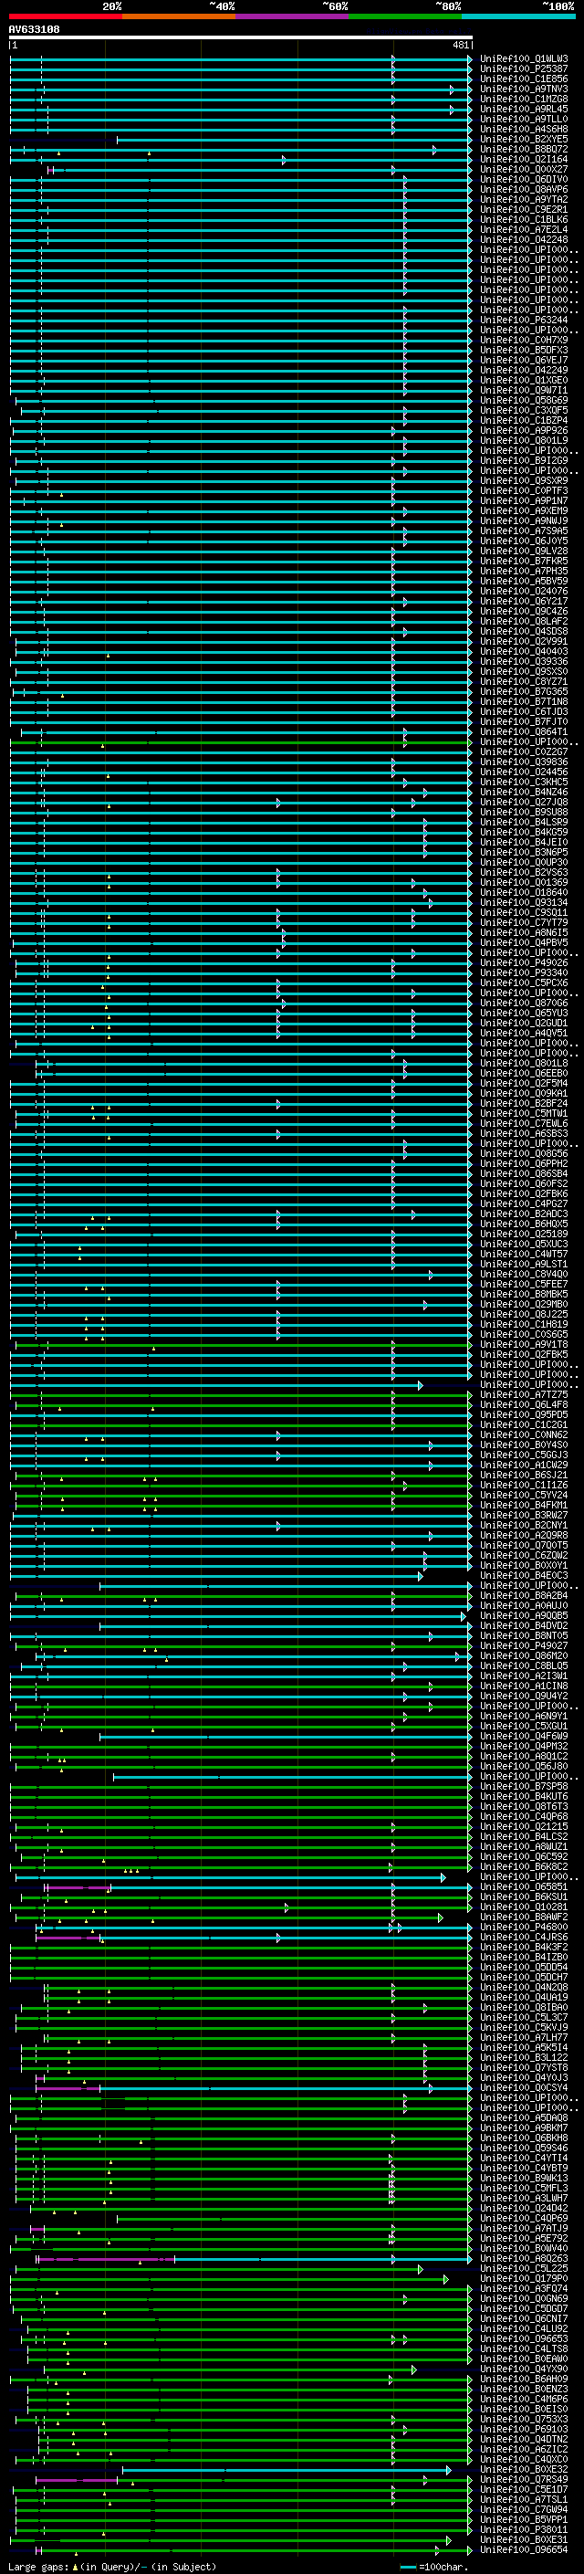Image resolution: width=584 pixels, height=2574 pixels.
Task: Select UniRef100_O42248 label
Action: (x=523, y=240)
